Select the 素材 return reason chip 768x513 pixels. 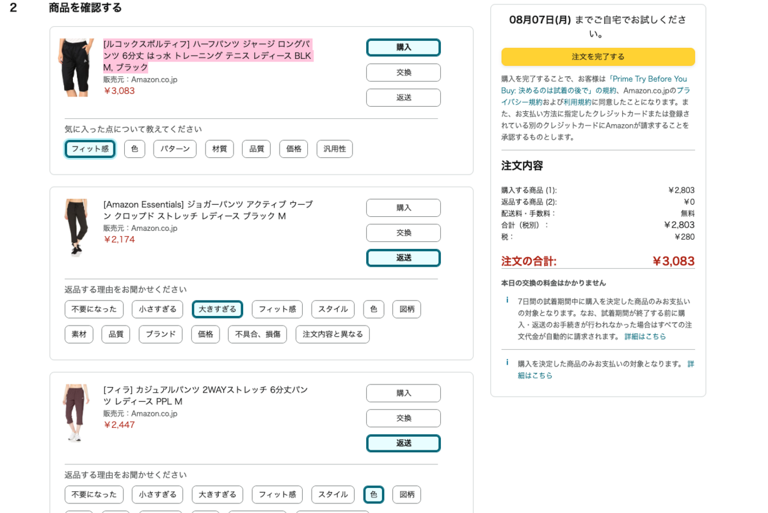(79, 335)
